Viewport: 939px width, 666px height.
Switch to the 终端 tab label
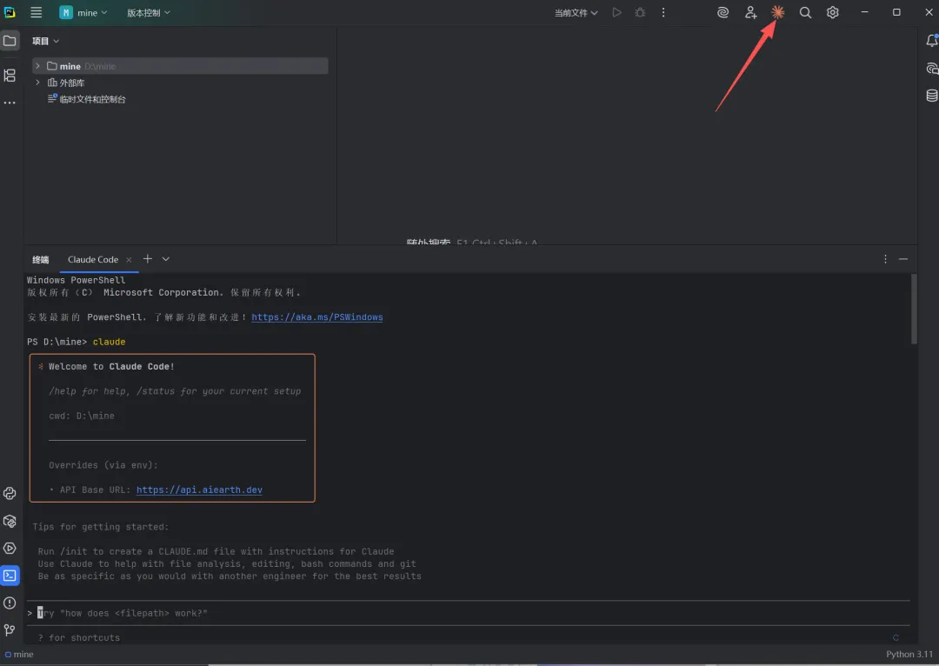coord(41,259)
